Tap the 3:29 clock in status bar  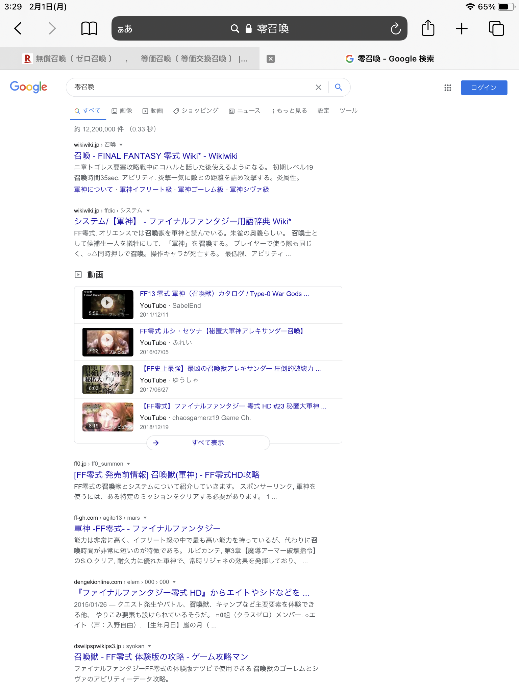coord(13,7)
